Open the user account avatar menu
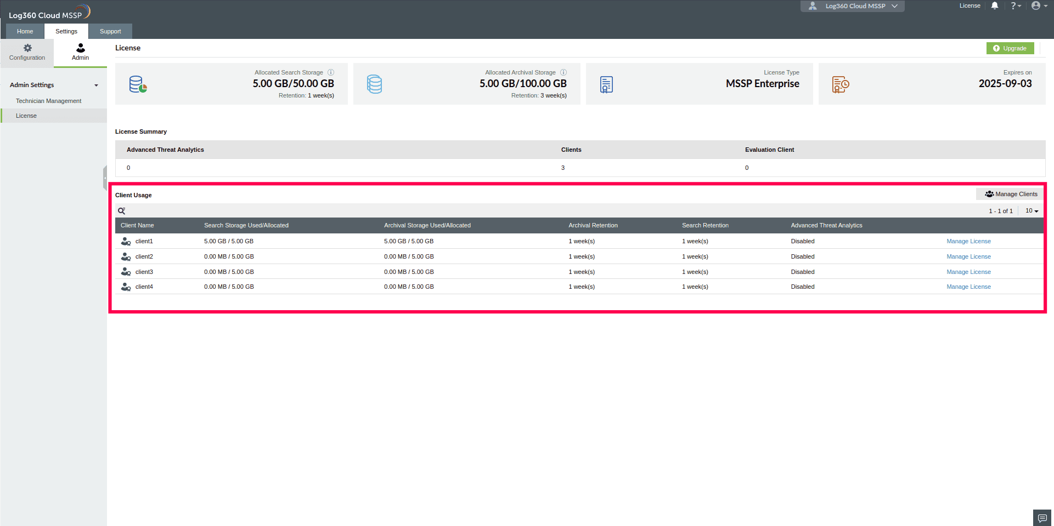Viewport: 1054px width, 526px height. 1039,5
